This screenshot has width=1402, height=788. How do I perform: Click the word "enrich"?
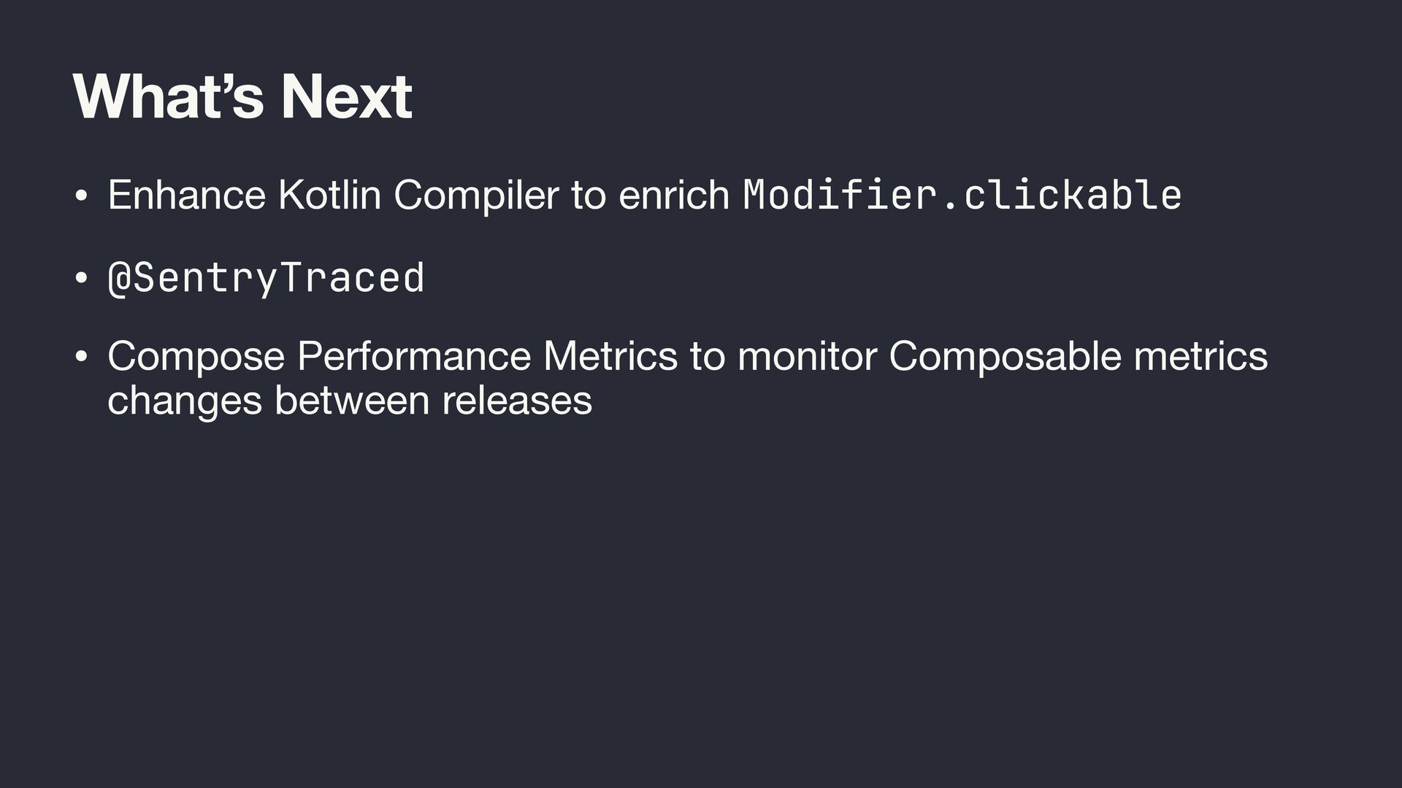click(673, 195)
